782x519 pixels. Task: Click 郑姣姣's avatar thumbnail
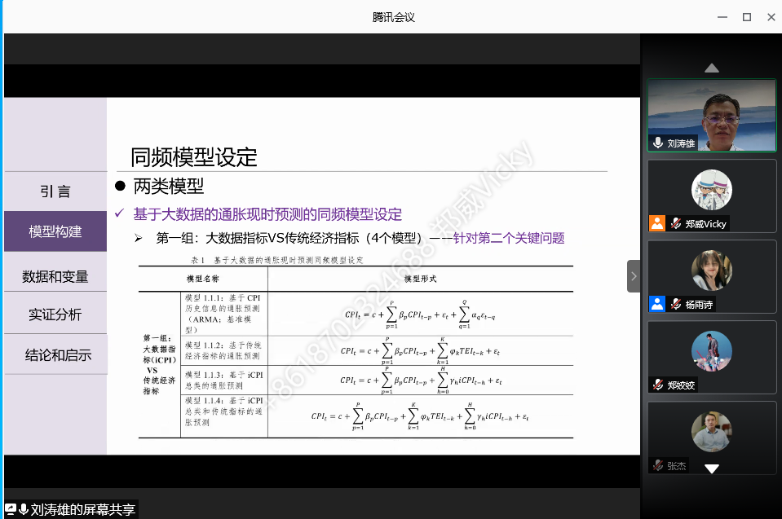(x=711, y=351)
